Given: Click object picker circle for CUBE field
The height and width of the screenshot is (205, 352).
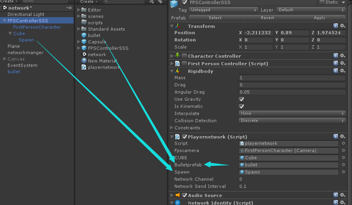Looking at the screenshot, I should [343, 158].
